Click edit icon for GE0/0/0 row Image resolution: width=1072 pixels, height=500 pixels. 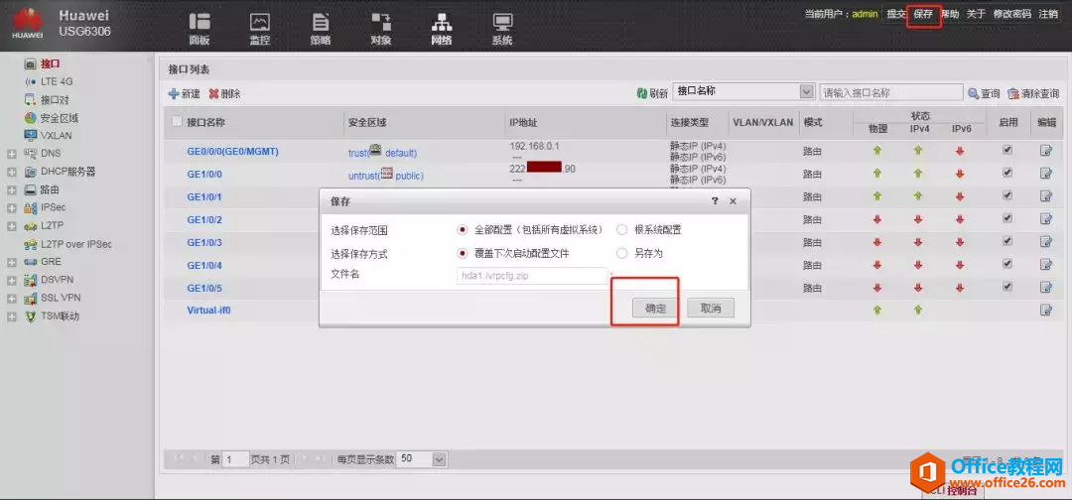(1046, 151)
